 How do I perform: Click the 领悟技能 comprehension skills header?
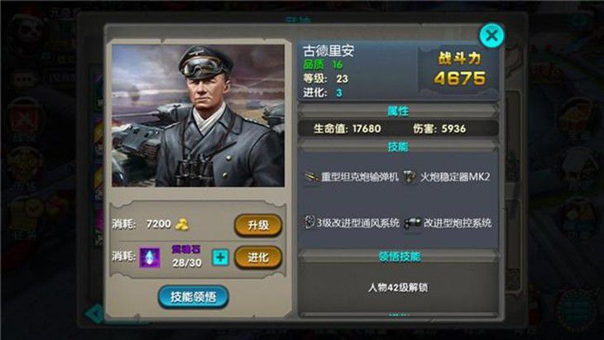point(399,256)
